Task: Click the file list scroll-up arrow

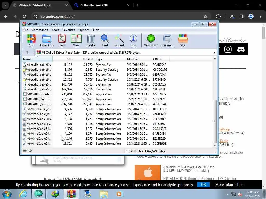Action: tap(215, 59)
